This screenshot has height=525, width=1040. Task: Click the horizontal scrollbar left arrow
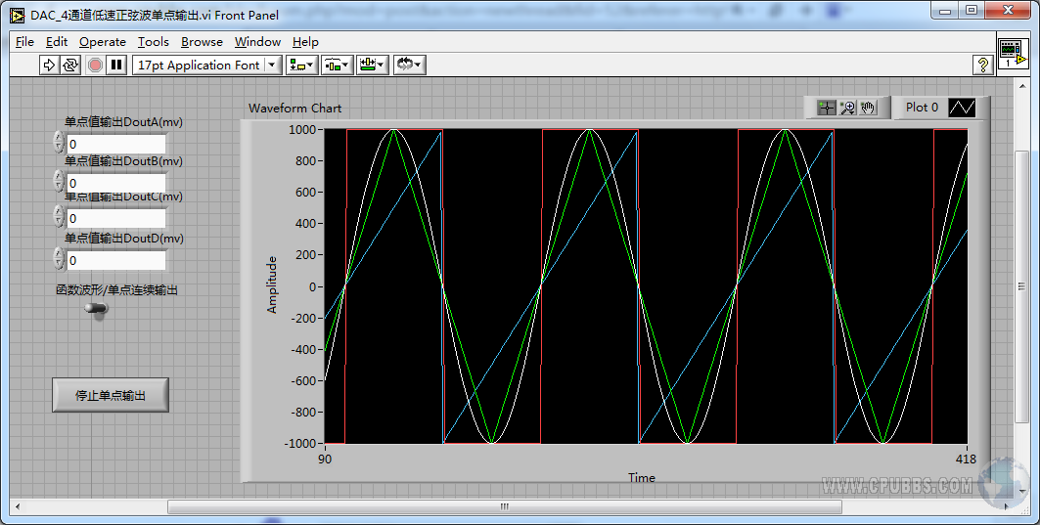(x=18, y=507)
